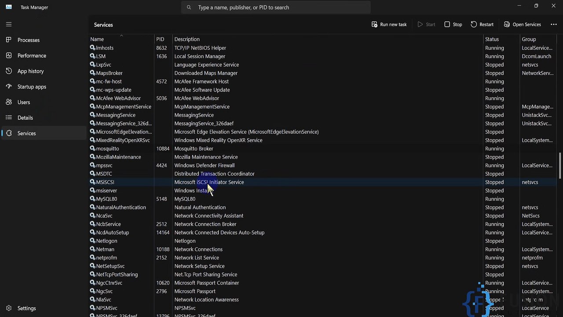Click the Users sidebar icon
This screenshot has width=563, height=317.
point(9,102)
